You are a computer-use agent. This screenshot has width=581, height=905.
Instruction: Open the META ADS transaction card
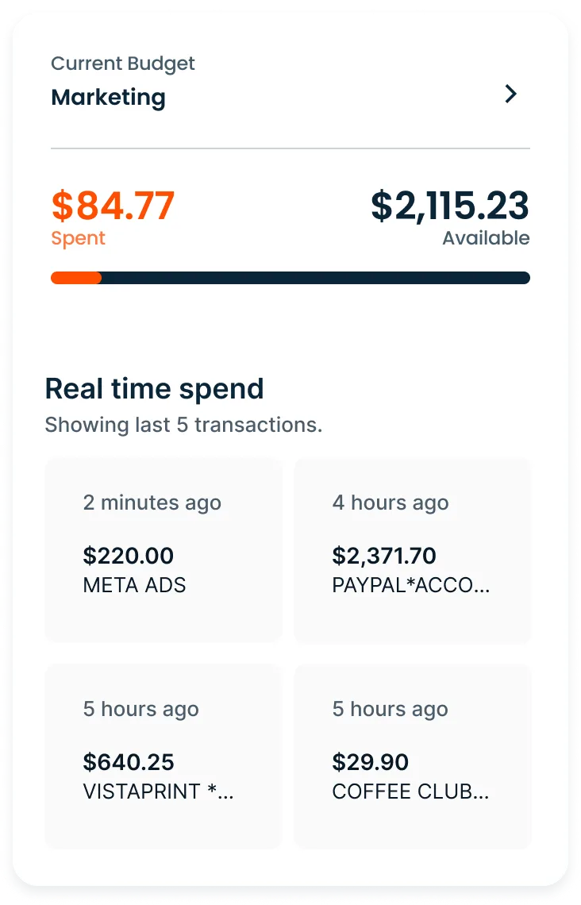tap(164, 549)
